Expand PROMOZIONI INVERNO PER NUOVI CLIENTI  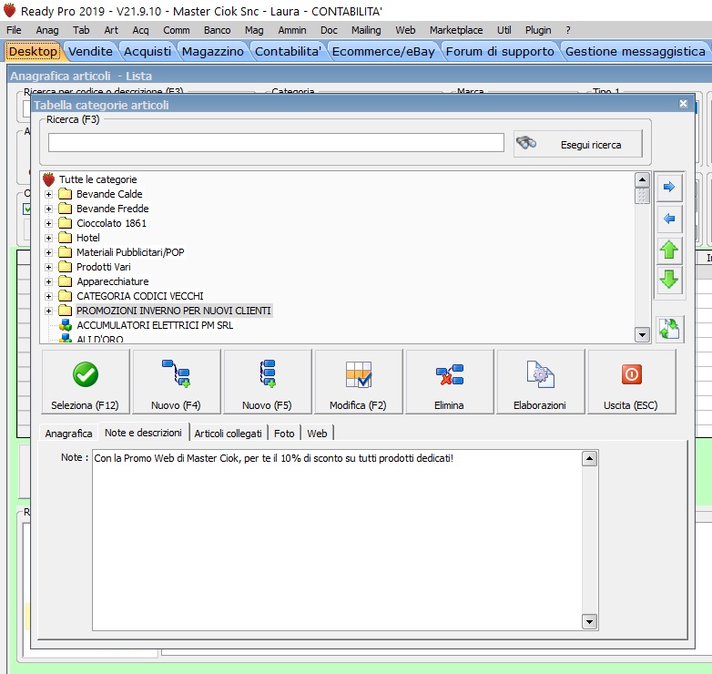(x=48, y=311)
